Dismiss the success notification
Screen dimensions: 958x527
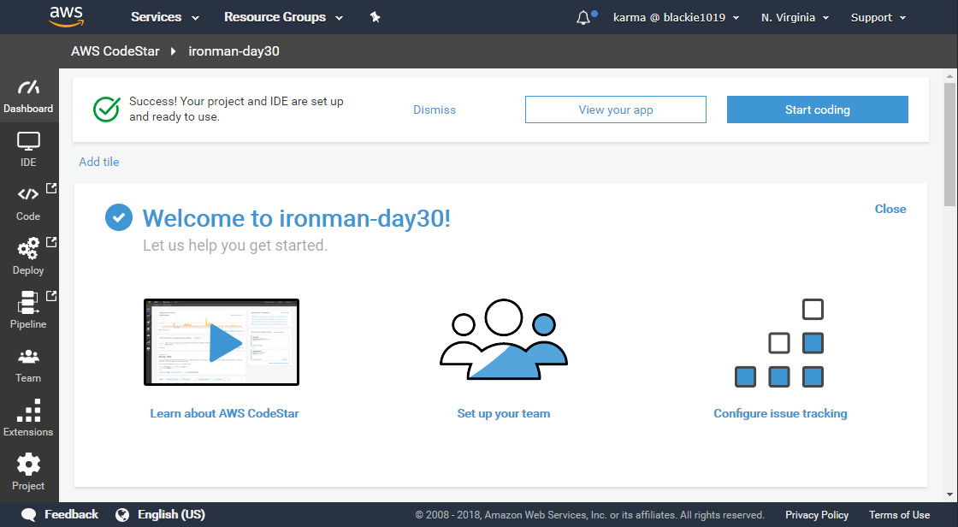pos(435,110)
